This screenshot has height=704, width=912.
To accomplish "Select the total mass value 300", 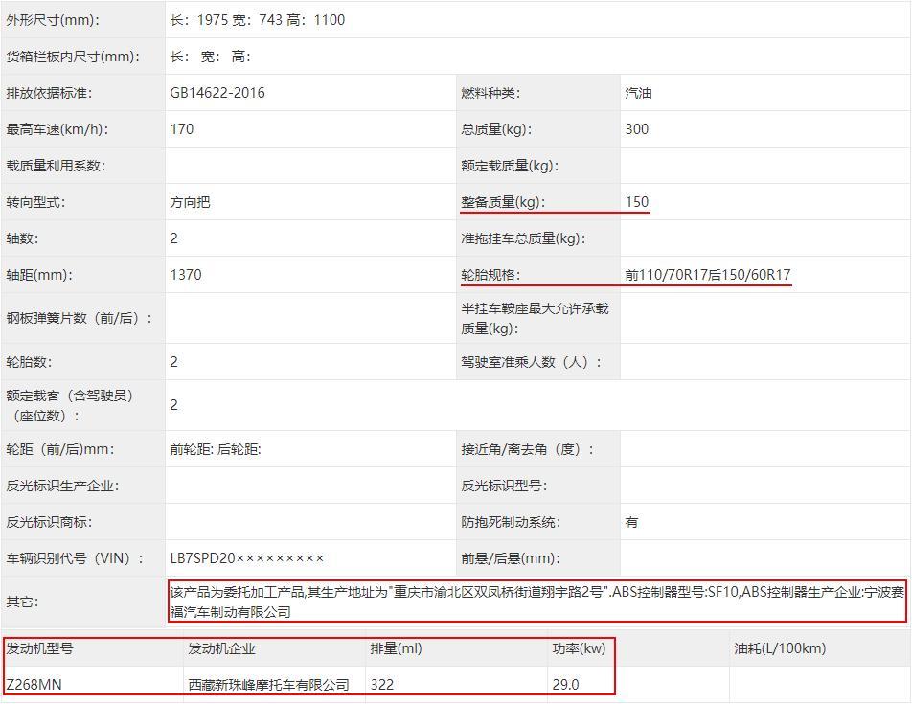I will (x=637, y=129).
